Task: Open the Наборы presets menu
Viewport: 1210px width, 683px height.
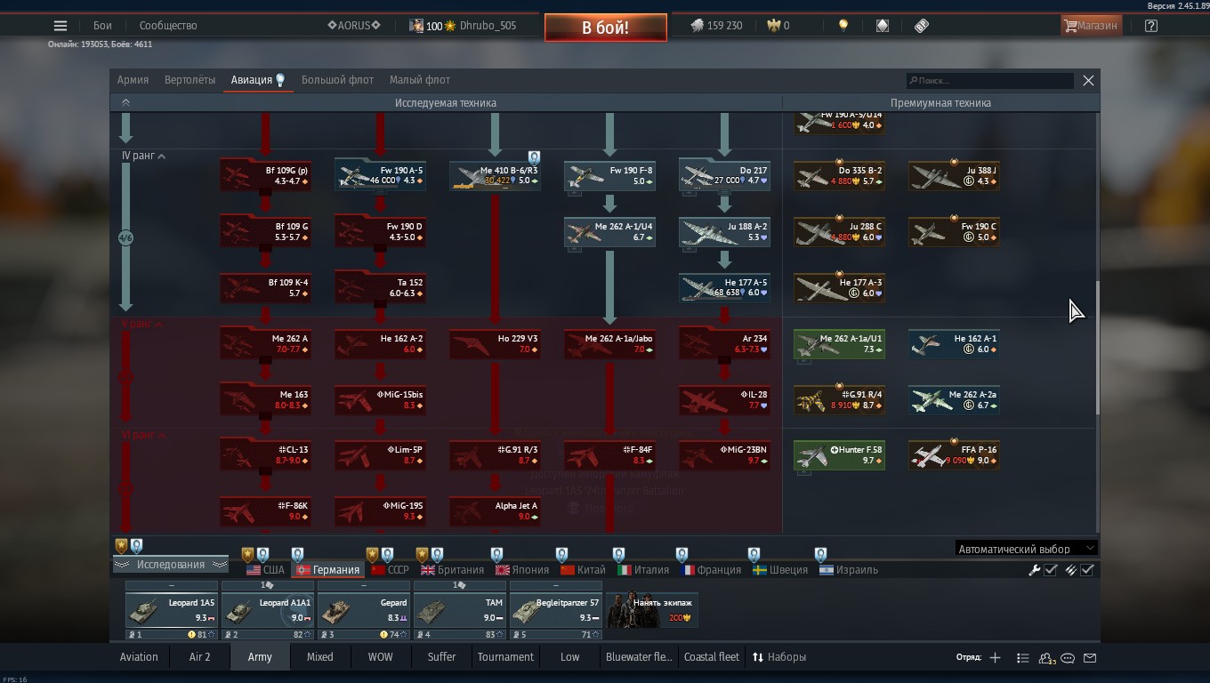Action: (779, 657)
